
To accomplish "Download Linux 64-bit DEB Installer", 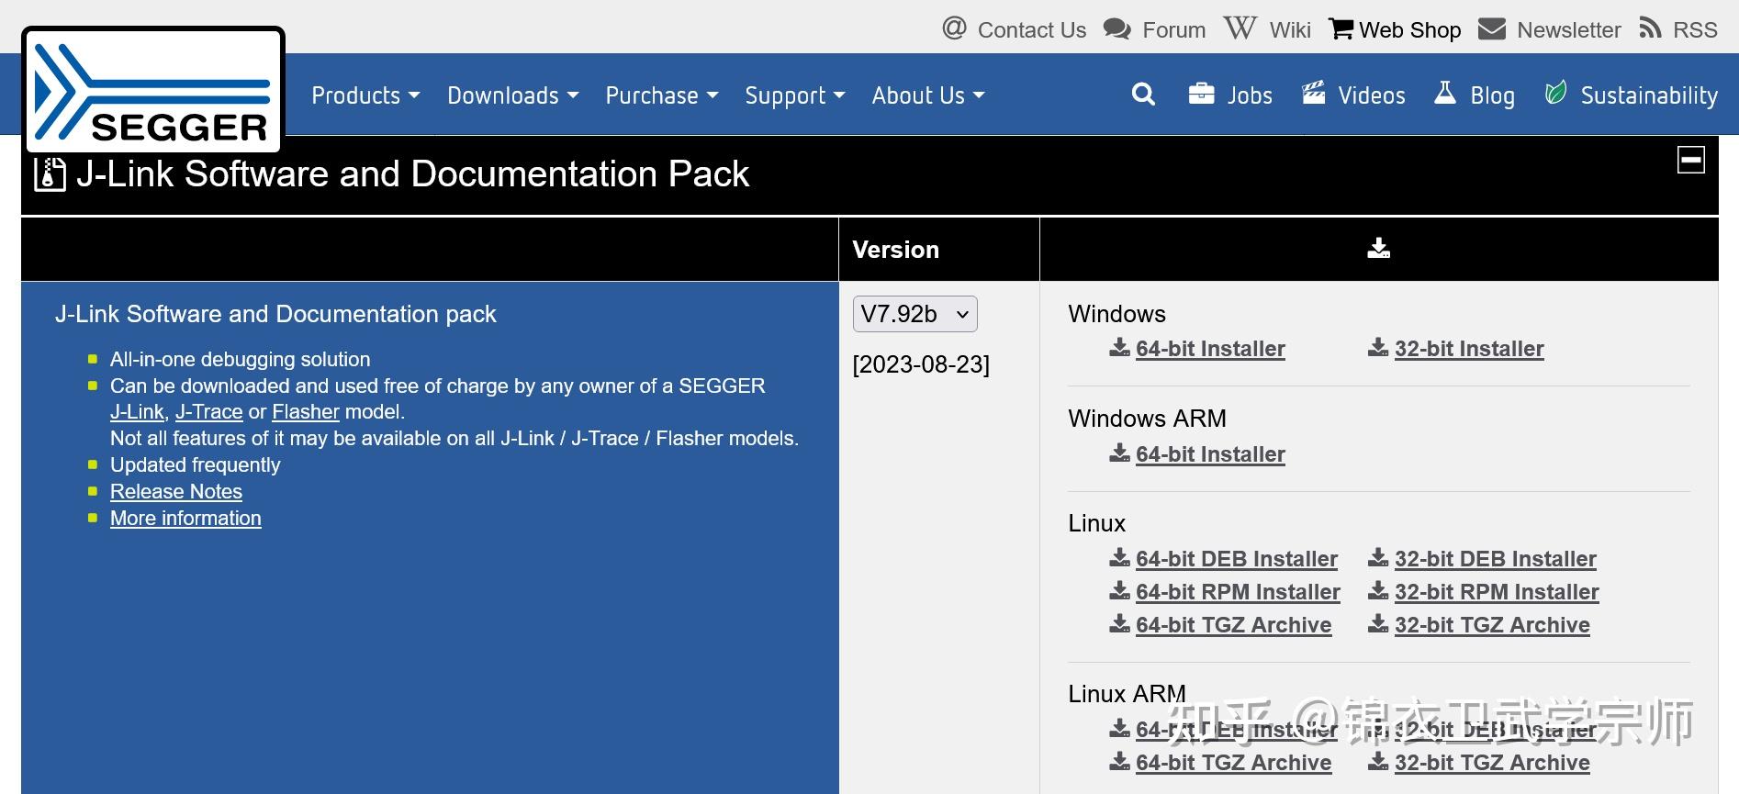I will click(x=1237, y=559).
